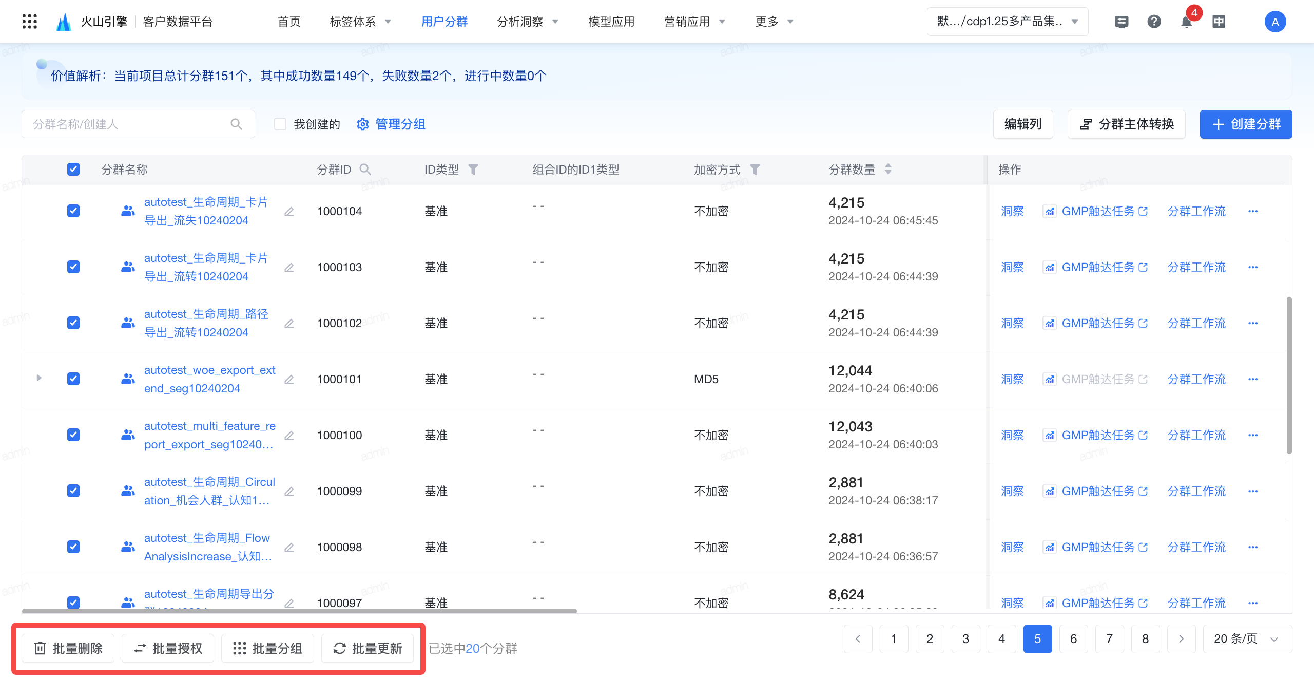This screenshot has height=677, width=1314.
Task: Jump to page 6
Action: (x=1073, y=638)
